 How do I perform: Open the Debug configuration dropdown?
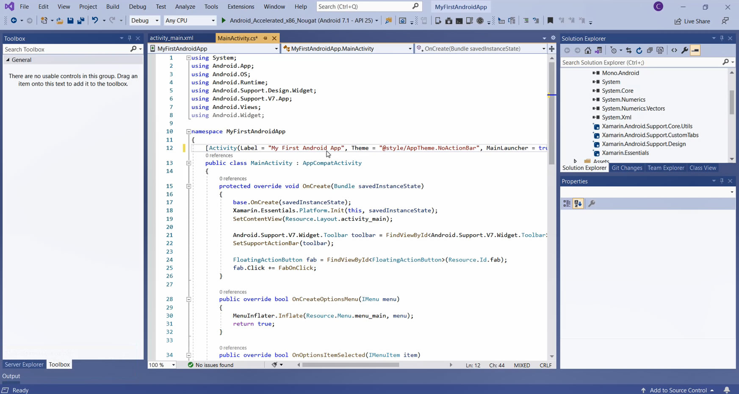(145, 20)
